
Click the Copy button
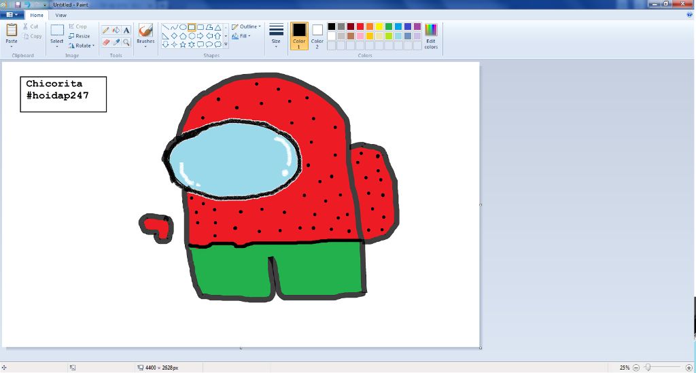[33, 37]
